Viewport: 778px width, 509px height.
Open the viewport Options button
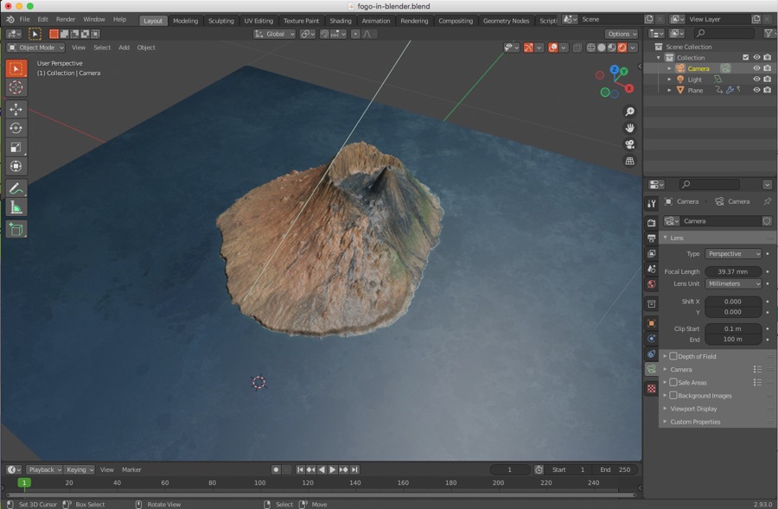coord(621,34)
